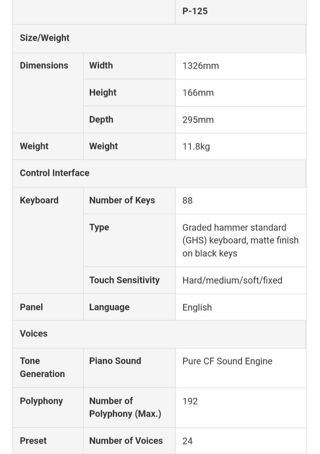This screenshot has width=320, height=454.
Task: Click the 1326mm width value
Action: pos(200,66)
